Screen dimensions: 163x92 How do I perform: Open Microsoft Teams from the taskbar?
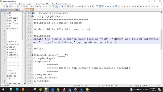[x=70, y=89]
